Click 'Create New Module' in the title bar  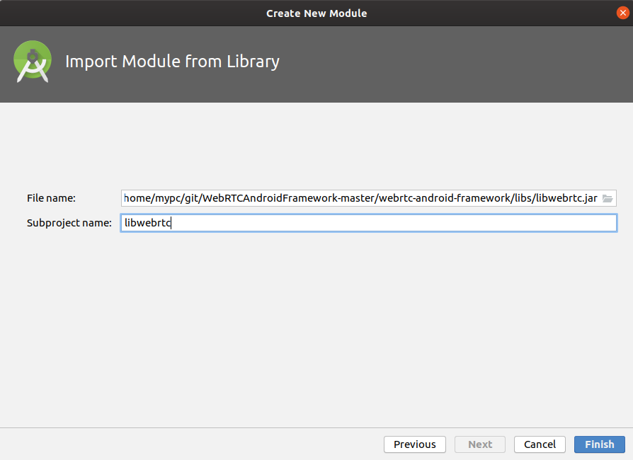coord(316,13)
